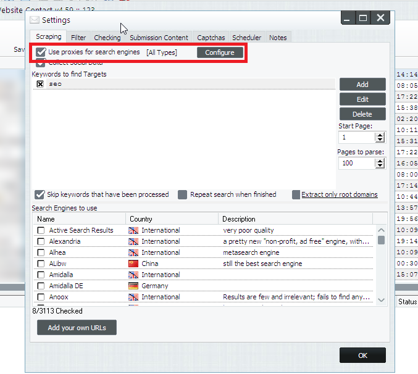418x374 pixels.
Task: Select 'still the best search engine' text
Action: [262, 264]
